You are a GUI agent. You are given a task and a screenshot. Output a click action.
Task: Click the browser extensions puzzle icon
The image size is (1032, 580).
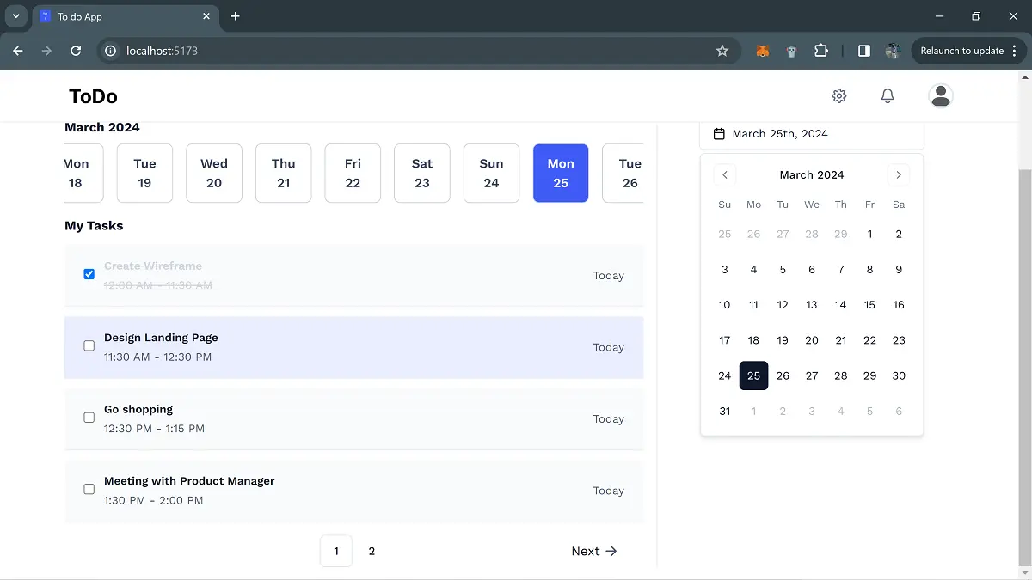point(821,51)
